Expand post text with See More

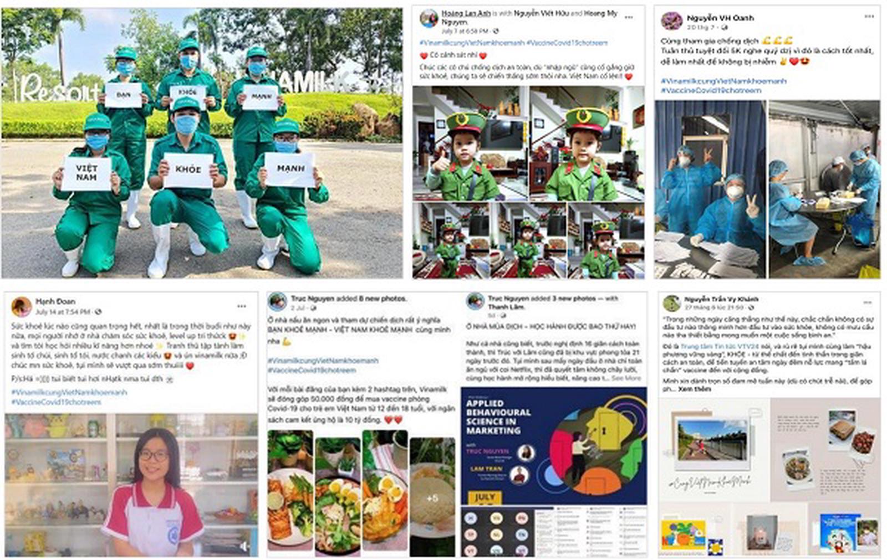626,378
